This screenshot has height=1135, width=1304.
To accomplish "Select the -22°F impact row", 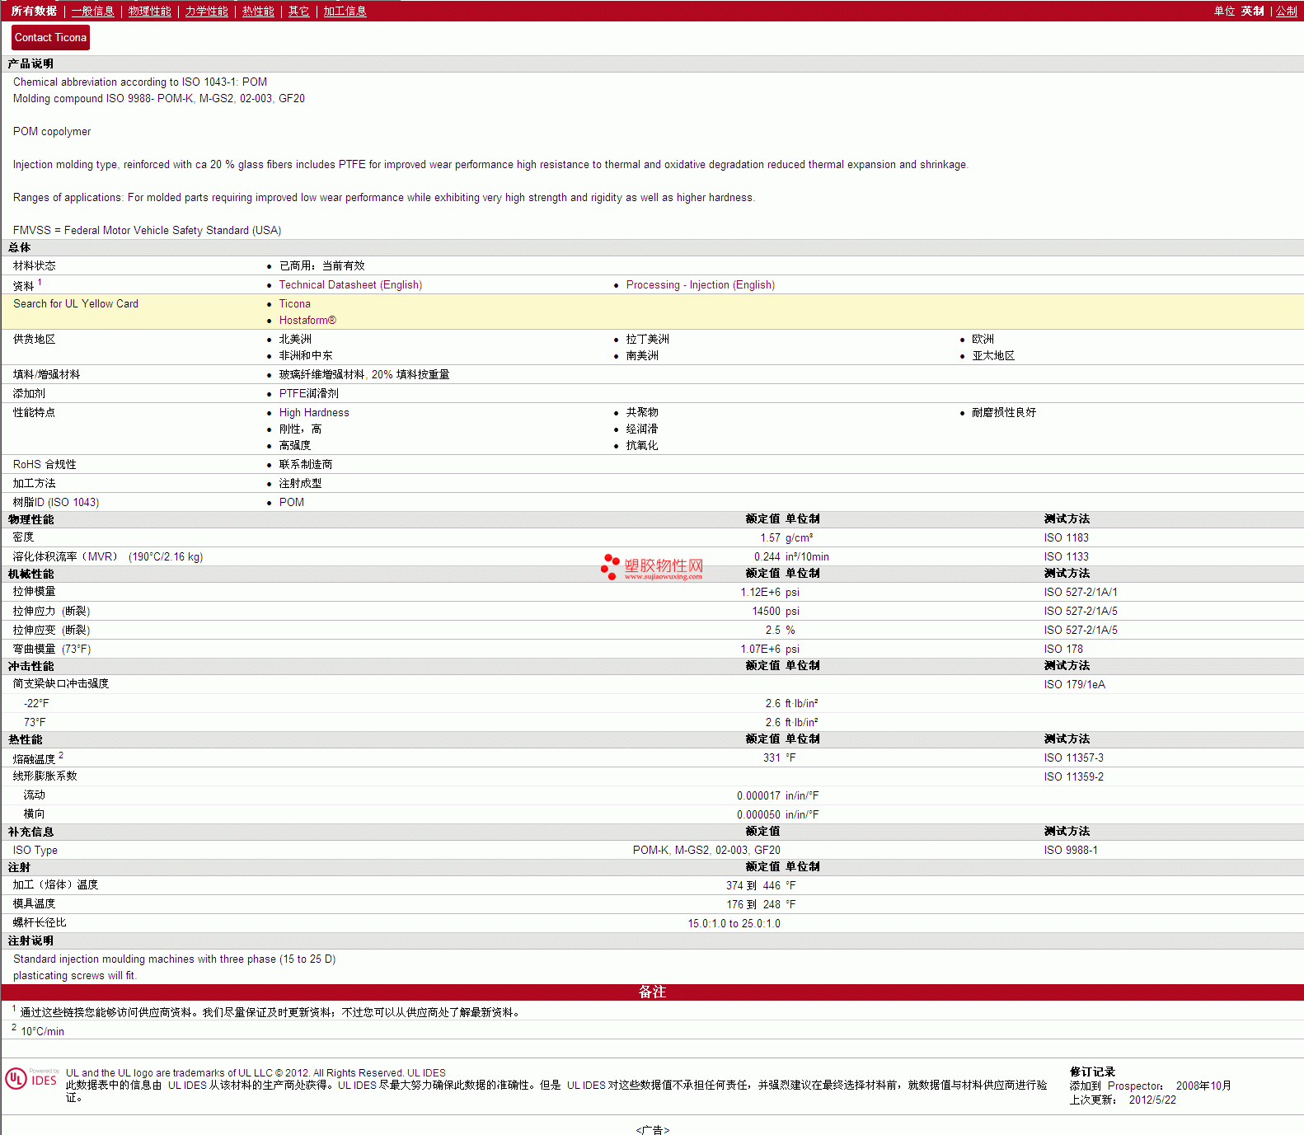I will point(652,703).
